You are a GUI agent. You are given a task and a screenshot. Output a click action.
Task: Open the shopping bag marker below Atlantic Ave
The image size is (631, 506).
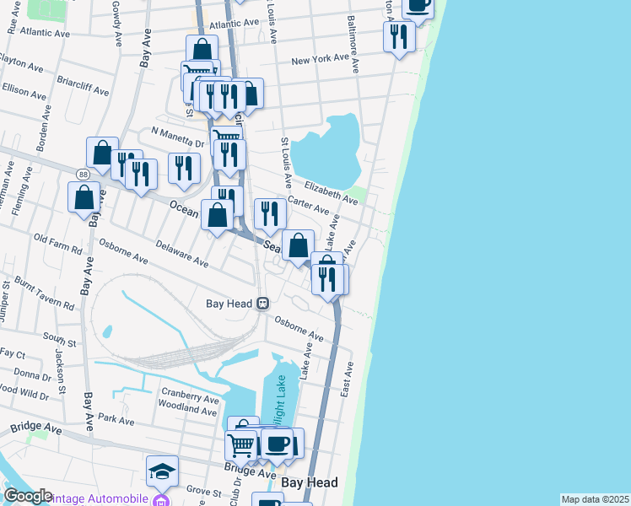[x=202, y=49]
